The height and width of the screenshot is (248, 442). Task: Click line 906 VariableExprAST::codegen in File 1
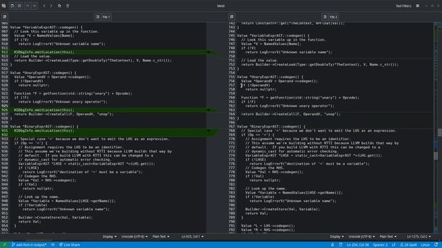coord(46,28)
